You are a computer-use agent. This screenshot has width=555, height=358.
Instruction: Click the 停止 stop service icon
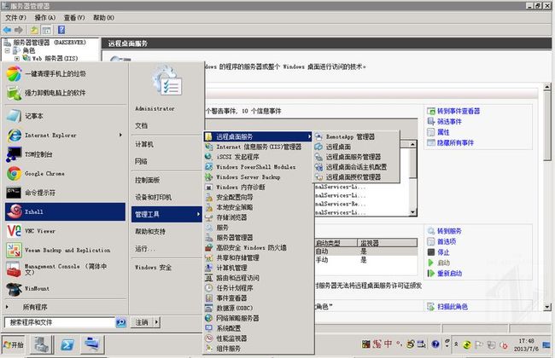point(431,252)
